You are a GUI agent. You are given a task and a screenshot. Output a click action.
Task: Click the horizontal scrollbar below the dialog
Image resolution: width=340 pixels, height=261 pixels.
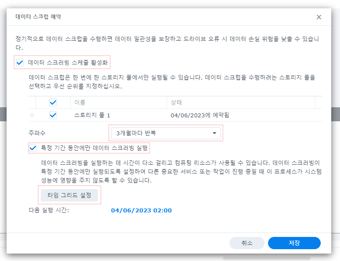pyautogui.click(x=266, y=258)
